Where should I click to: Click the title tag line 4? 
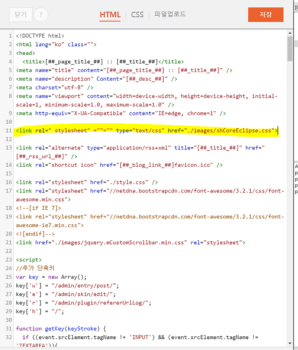click(x=103, y=62)
